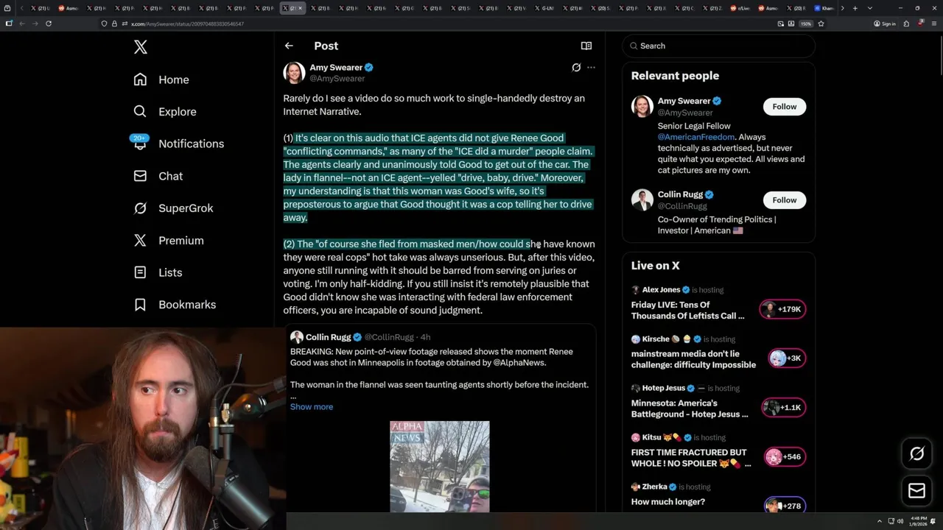Viewport: 943px width, 530px height.
Task: Open the @AmericanFreedom link
Action: (696, 137)
